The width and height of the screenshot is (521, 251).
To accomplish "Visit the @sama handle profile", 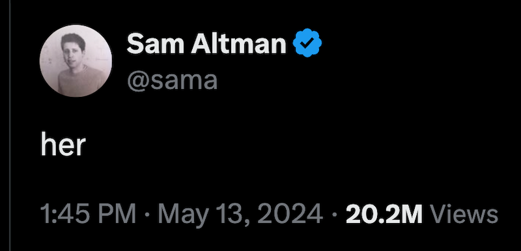I will [172, 80].
